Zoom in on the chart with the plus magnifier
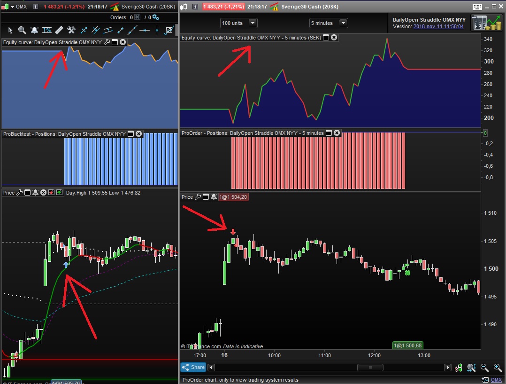Viewport: 506px width, 384px height. pos(498,368)
